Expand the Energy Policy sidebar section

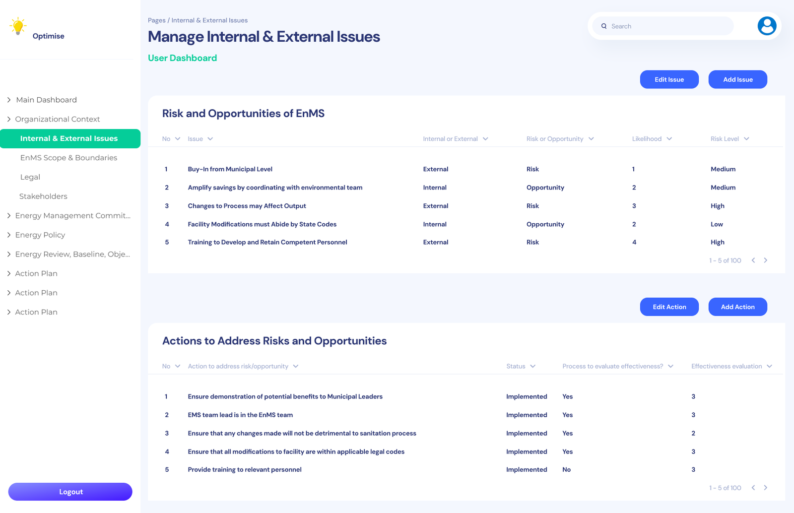coord(9,235)
